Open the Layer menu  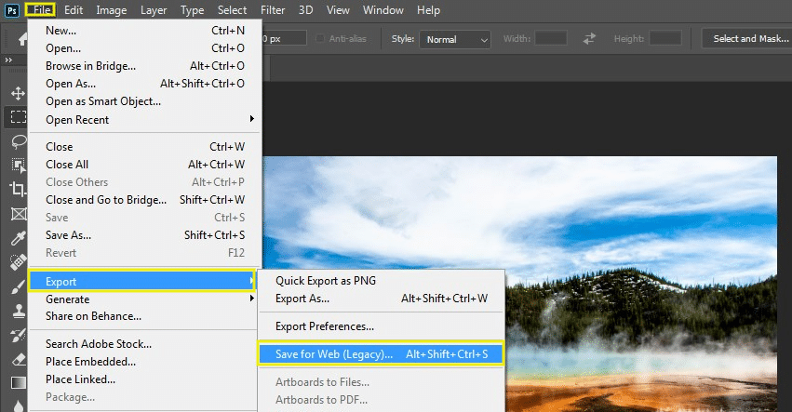pos(153,10)
